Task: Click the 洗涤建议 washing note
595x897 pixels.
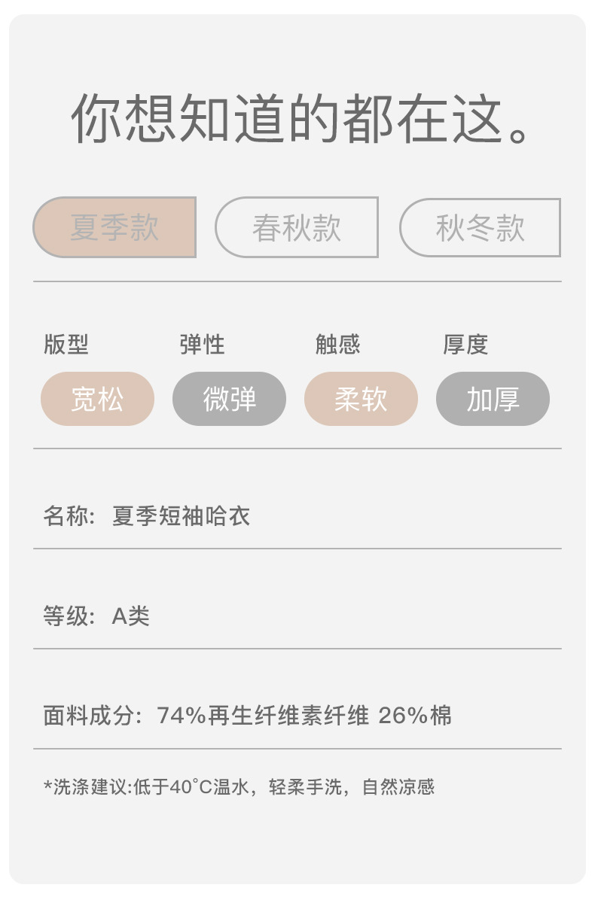Action: [239, 787]
